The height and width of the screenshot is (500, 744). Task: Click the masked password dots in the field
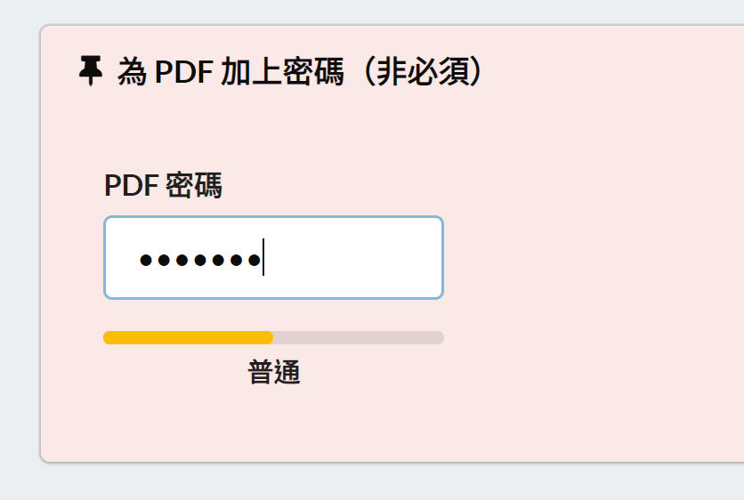pyautogui.click(x=199, y=260)
